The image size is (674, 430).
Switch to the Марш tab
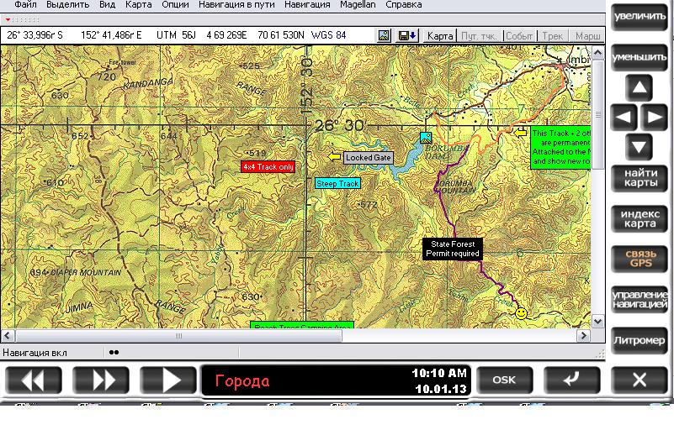point(587,36)
